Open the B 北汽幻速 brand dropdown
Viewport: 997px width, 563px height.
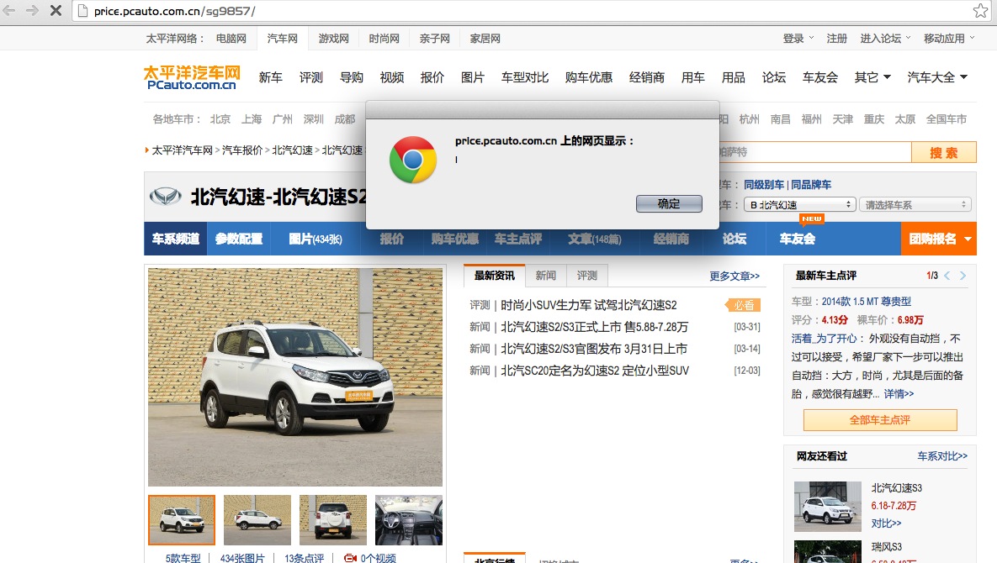tap(800, 204)
